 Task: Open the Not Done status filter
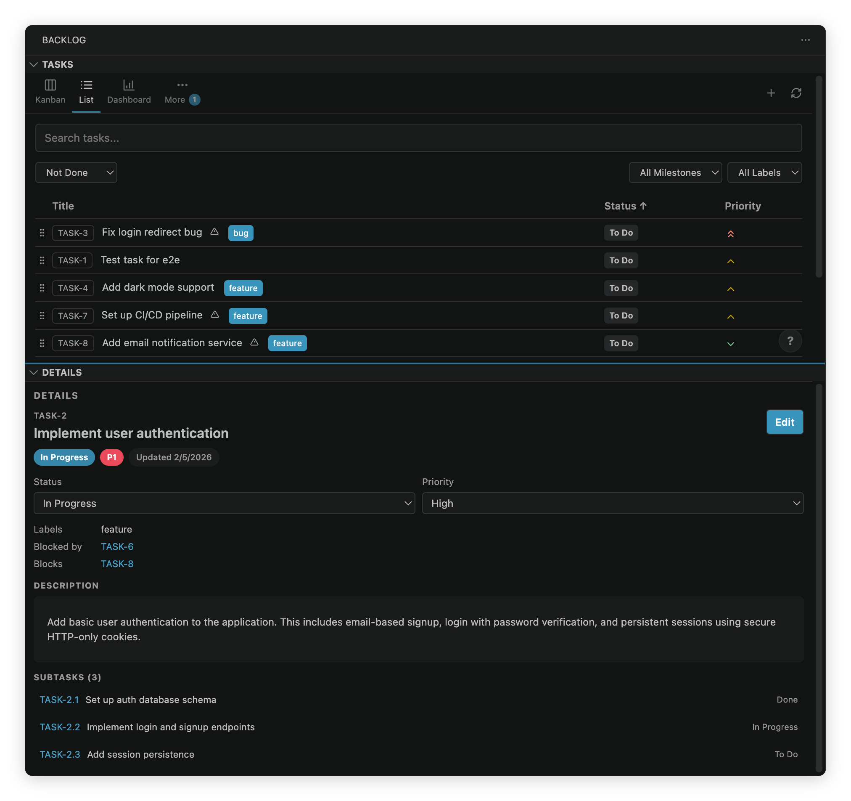click(x=76, y=172)
